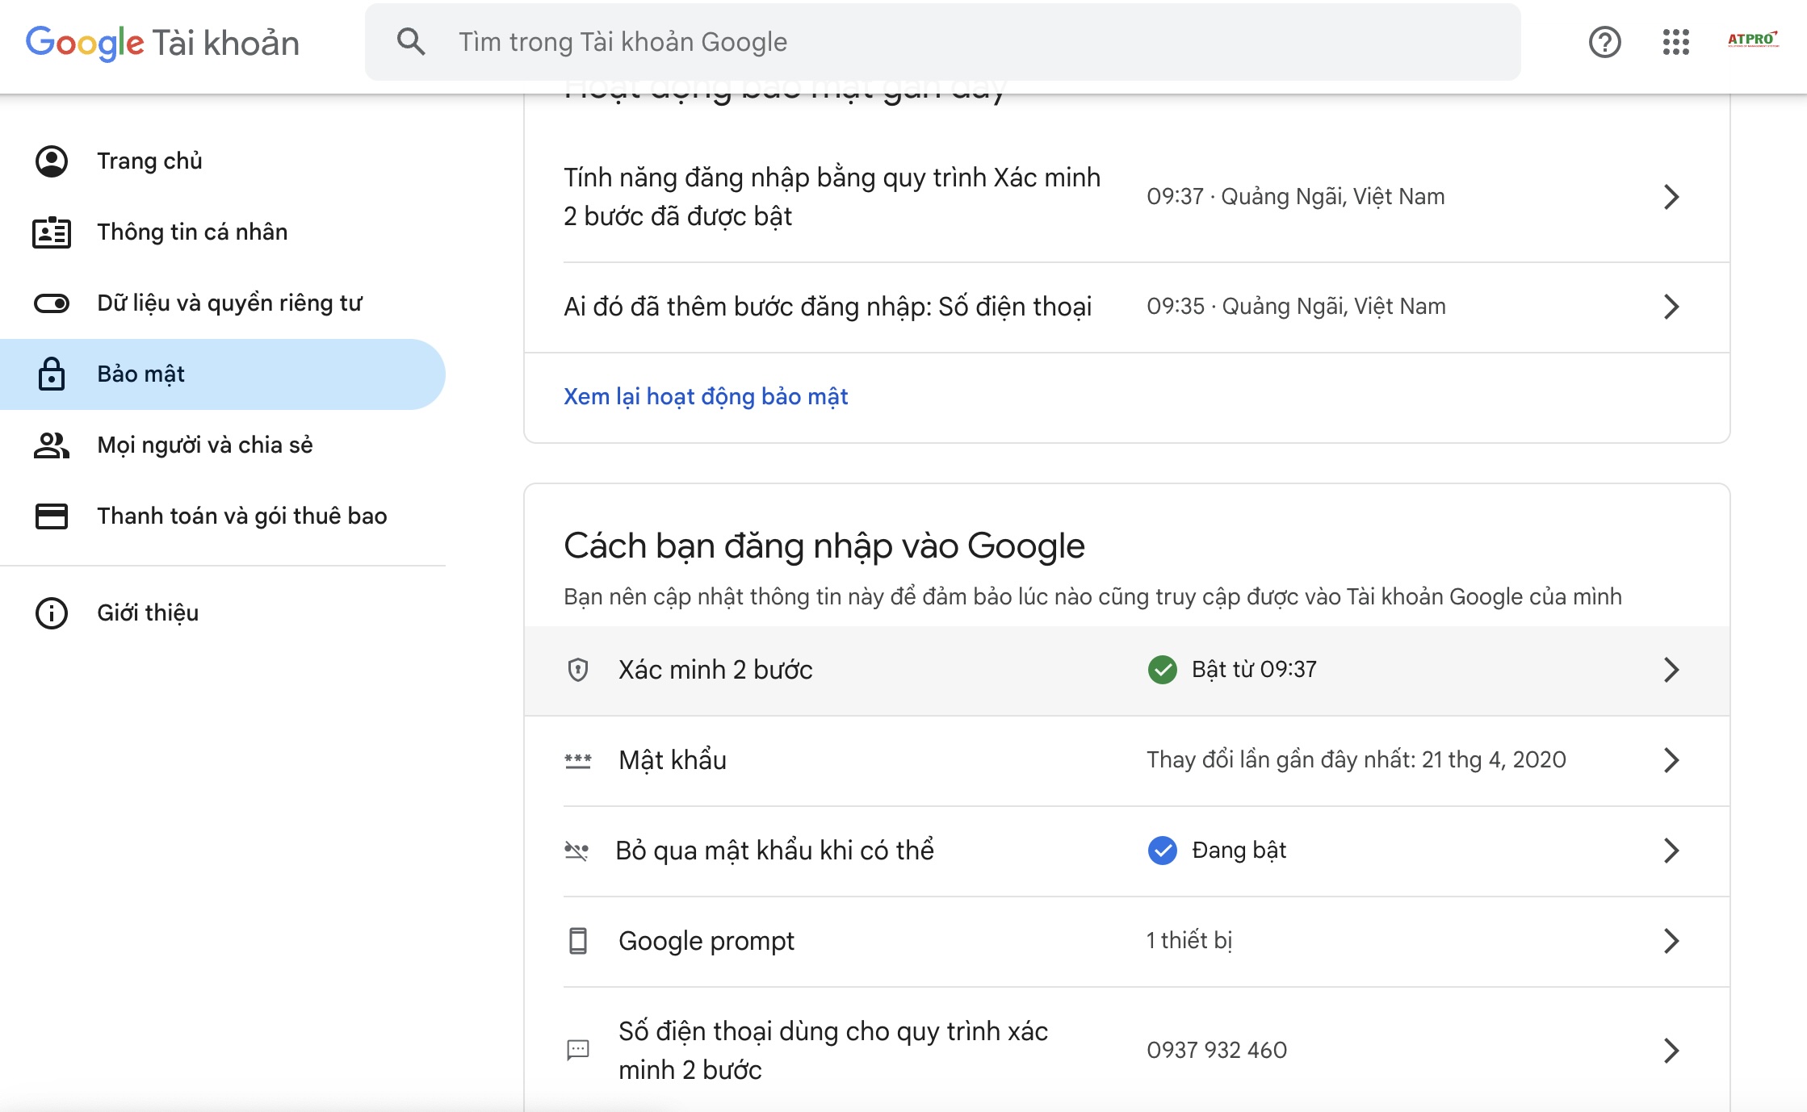
Task: Open the help question mark icon
Action: (x=1604, y=42)
